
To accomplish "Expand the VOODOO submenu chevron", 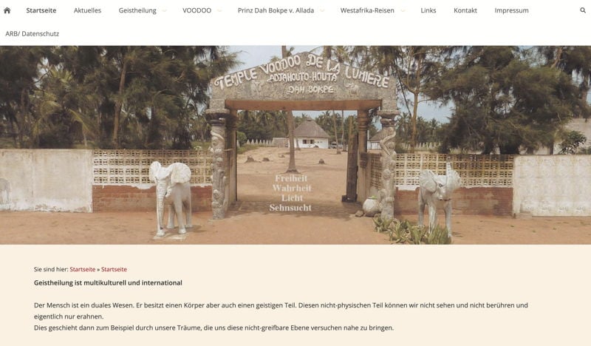I will tap(219, 11).
